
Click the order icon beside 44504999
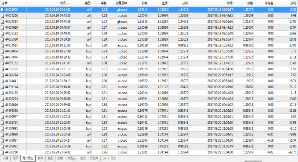(x=3, y=135)
